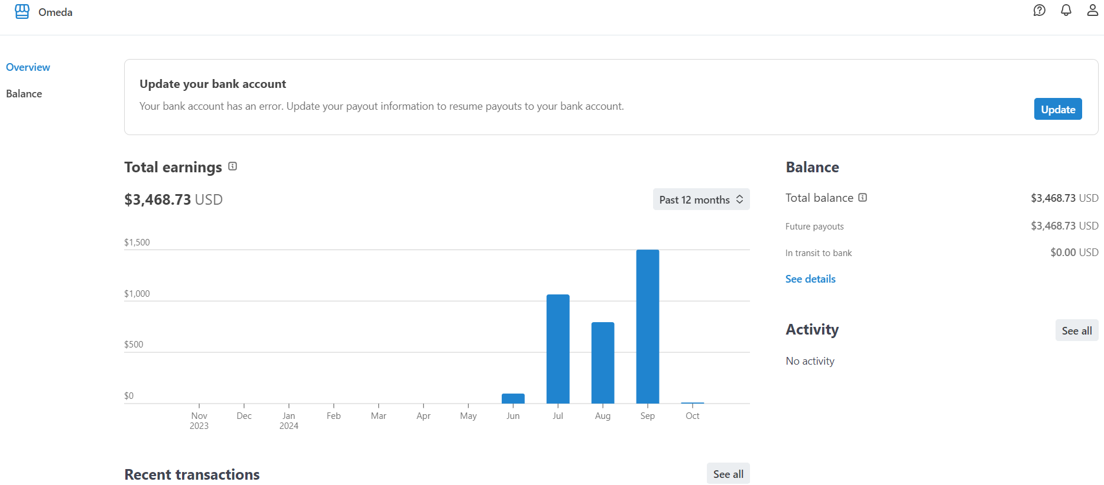Click the small June earnings bar
Image resolution: width=1104 pixels, height=485 pixels.
coord(513,398)
